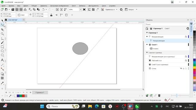Click the New document icon
This screenshot has height=110, width=196.
2,9
